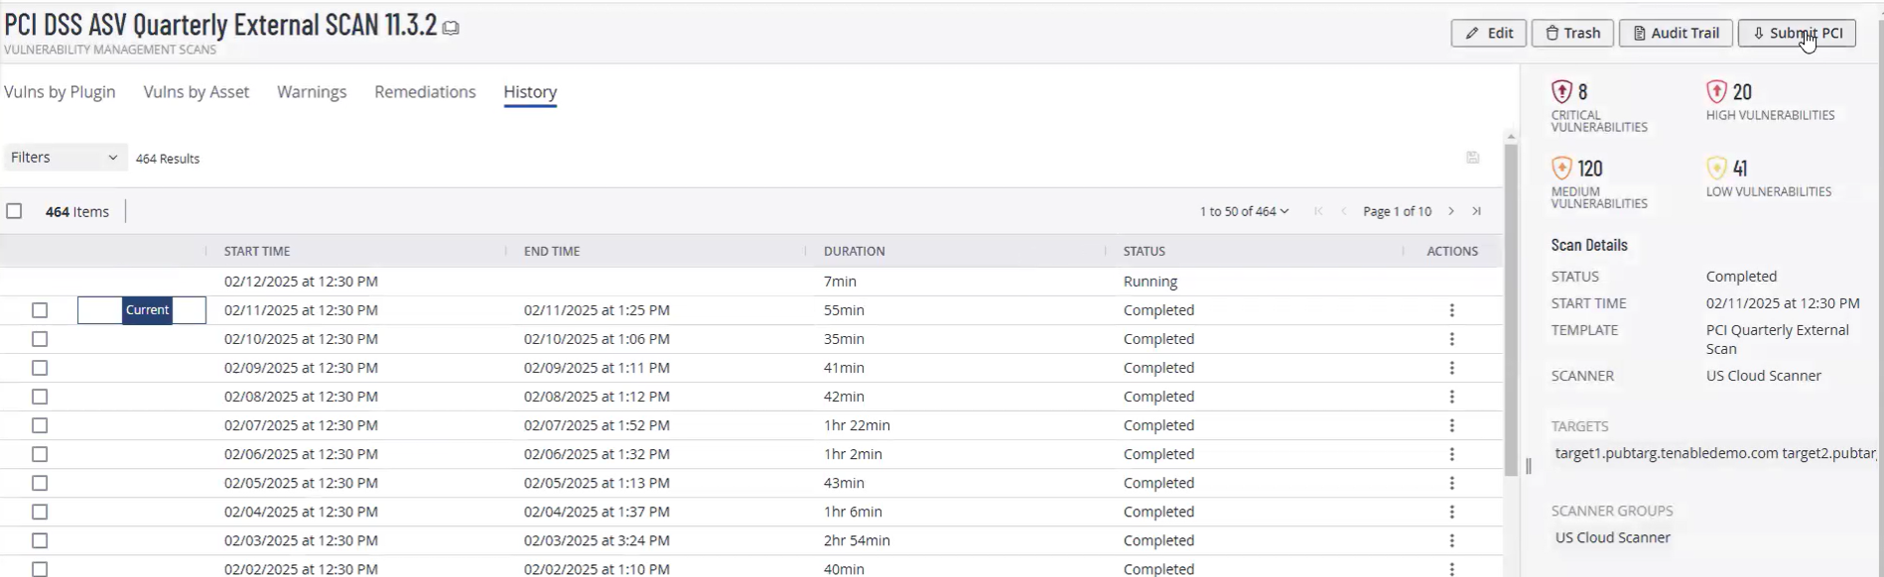This screenshot has width=1884, height=577.
Task: Open actions menu for 02/06/2025 scan
Action: click(x=1452, y=454)
